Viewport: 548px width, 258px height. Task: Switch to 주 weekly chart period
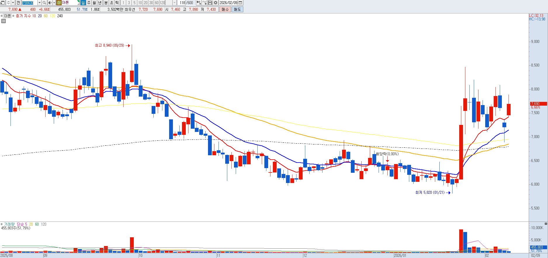(x=89, y=3)
